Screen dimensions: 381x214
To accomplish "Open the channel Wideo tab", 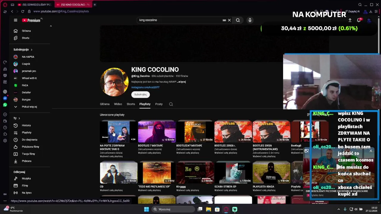I will click(x=118, y=104).
